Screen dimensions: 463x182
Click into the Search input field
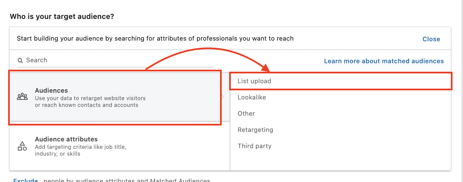[x=115, y=60]
